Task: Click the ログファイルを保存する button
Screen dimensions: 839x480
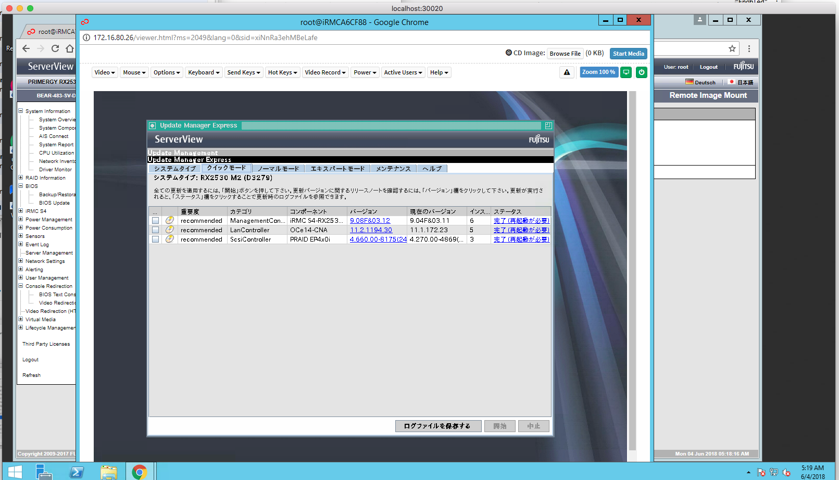Action: 438,426
